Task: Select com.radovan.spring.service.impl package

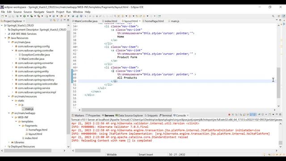Action: click(35, 92)
